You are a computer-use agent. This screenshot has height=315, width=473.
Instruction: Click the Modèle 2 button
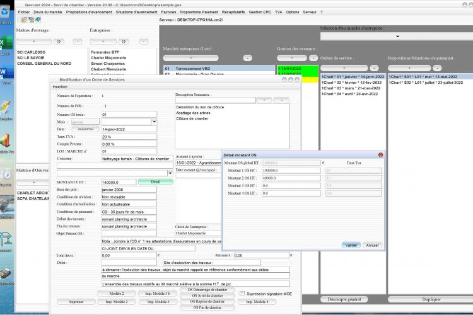point(117,294)
